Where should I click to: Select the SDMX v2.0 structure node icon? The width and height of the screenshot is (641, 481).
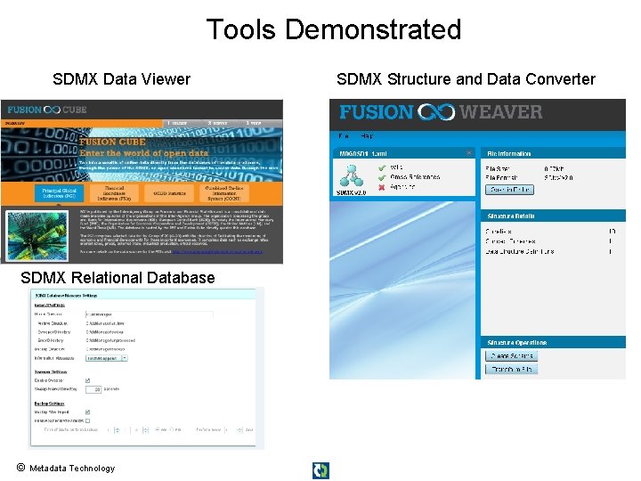coord(351,175)
